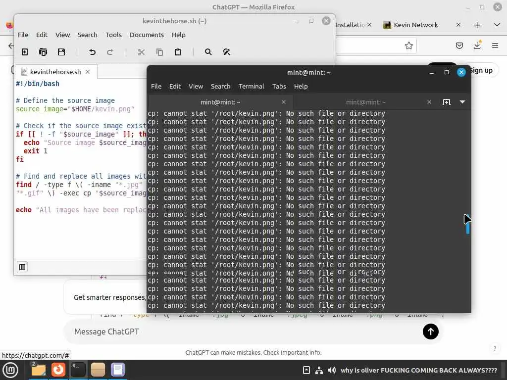Viewport: 507px width, 380px height.
Task: Open the text editor Documents menu
Action: click(147, 35)
